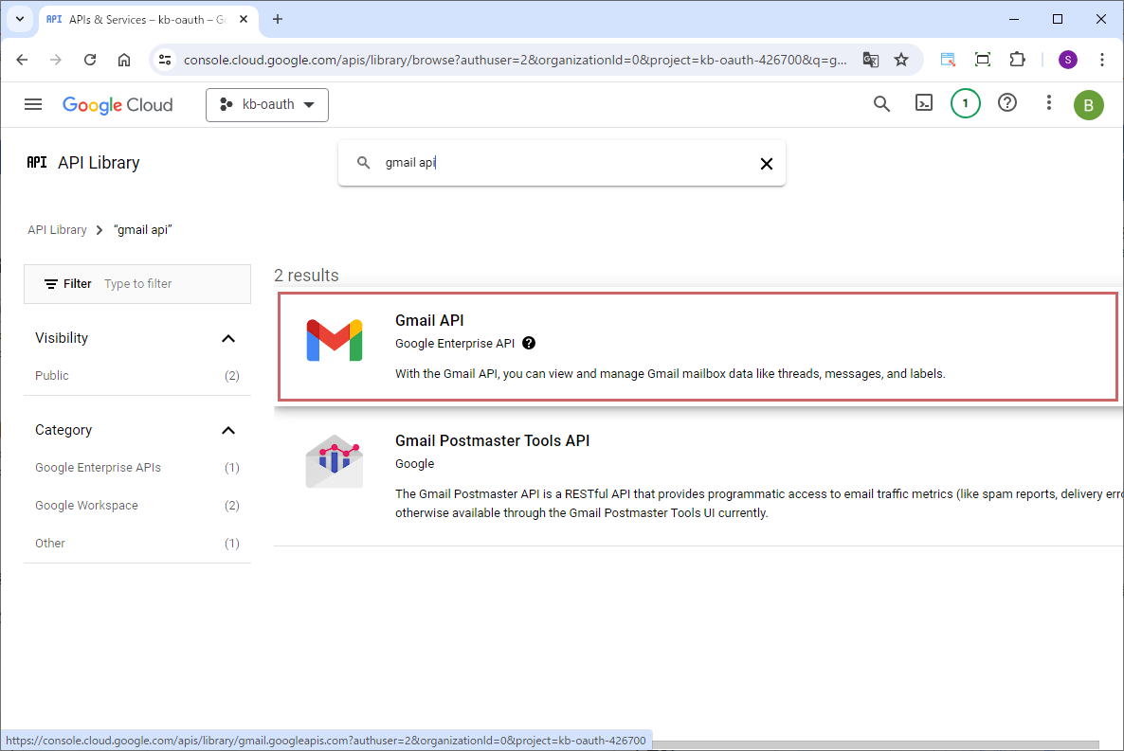Open the browser extensions puzzle icon
1124x751 pixels.
[x=1017, y=60]
